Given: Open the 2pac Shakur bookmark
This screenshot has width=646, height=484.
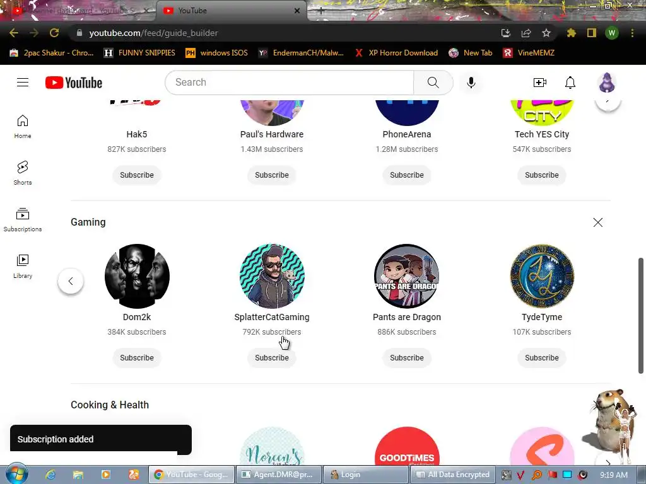Looking at the screenshot, I should pyautogui.click(x=52, y=53).
